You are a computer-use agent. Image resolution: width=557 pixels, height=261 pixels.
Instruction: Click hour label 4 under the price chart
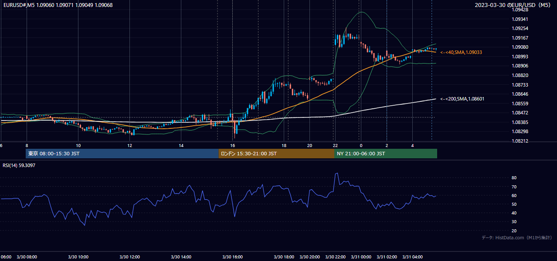pos(412,145)
